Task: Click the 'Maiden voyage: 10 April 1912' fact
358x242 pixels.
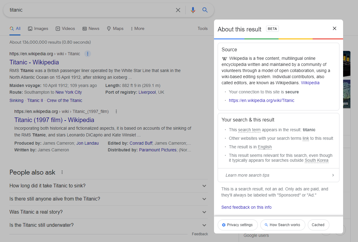Action: [53, 86]
